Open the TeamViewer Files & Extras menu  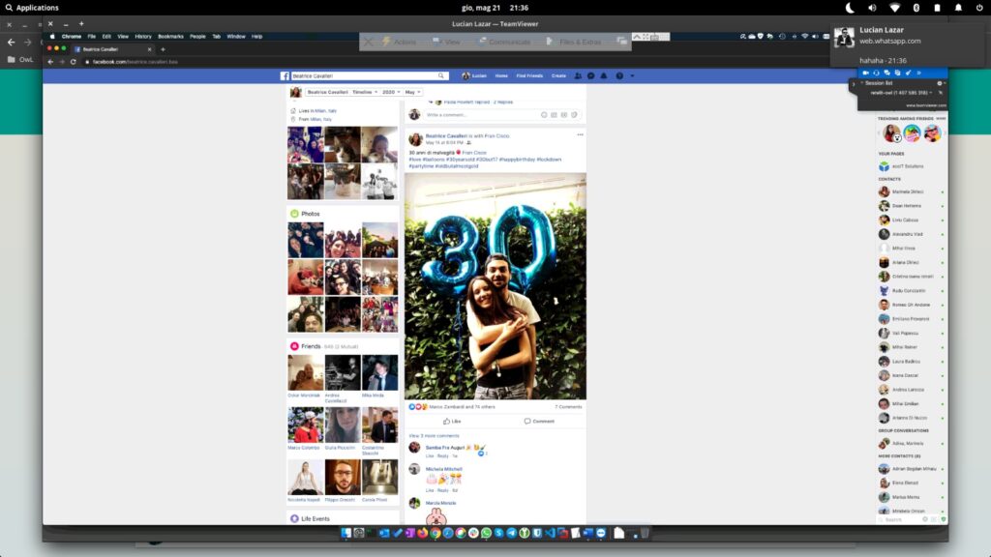[x=574, y=42]
